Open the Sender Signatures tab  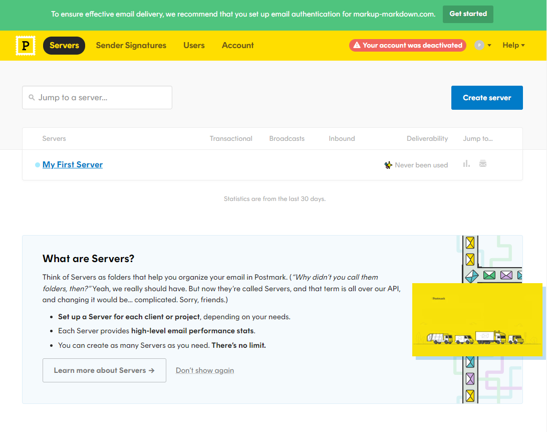[131, 45]
